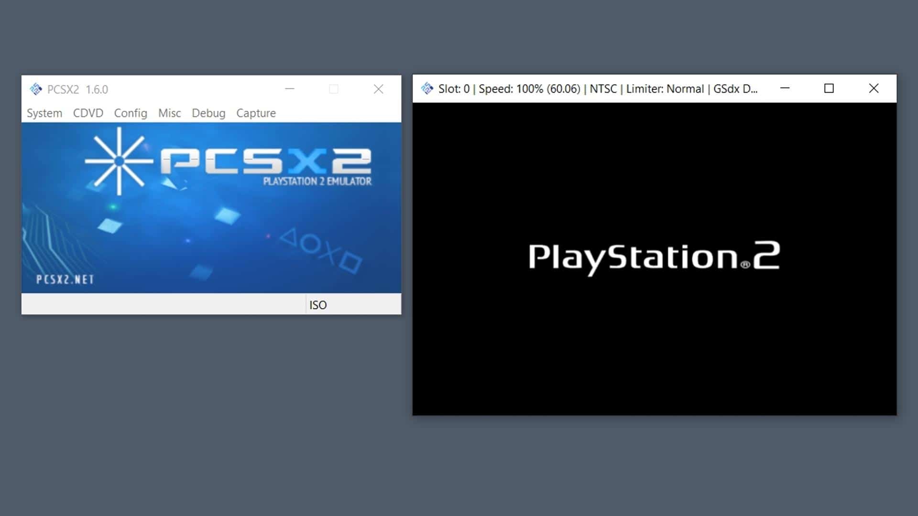Minimize the PCSX2 1.6.0 main window
Viewport: 918px width, 516px height.
click(290, 89)
